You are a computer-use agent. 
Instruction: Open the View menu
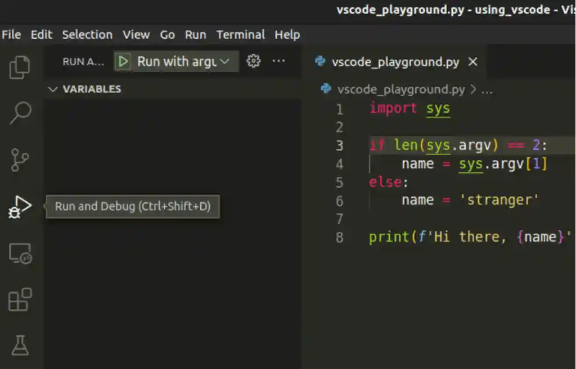click(x=136, y=34)
